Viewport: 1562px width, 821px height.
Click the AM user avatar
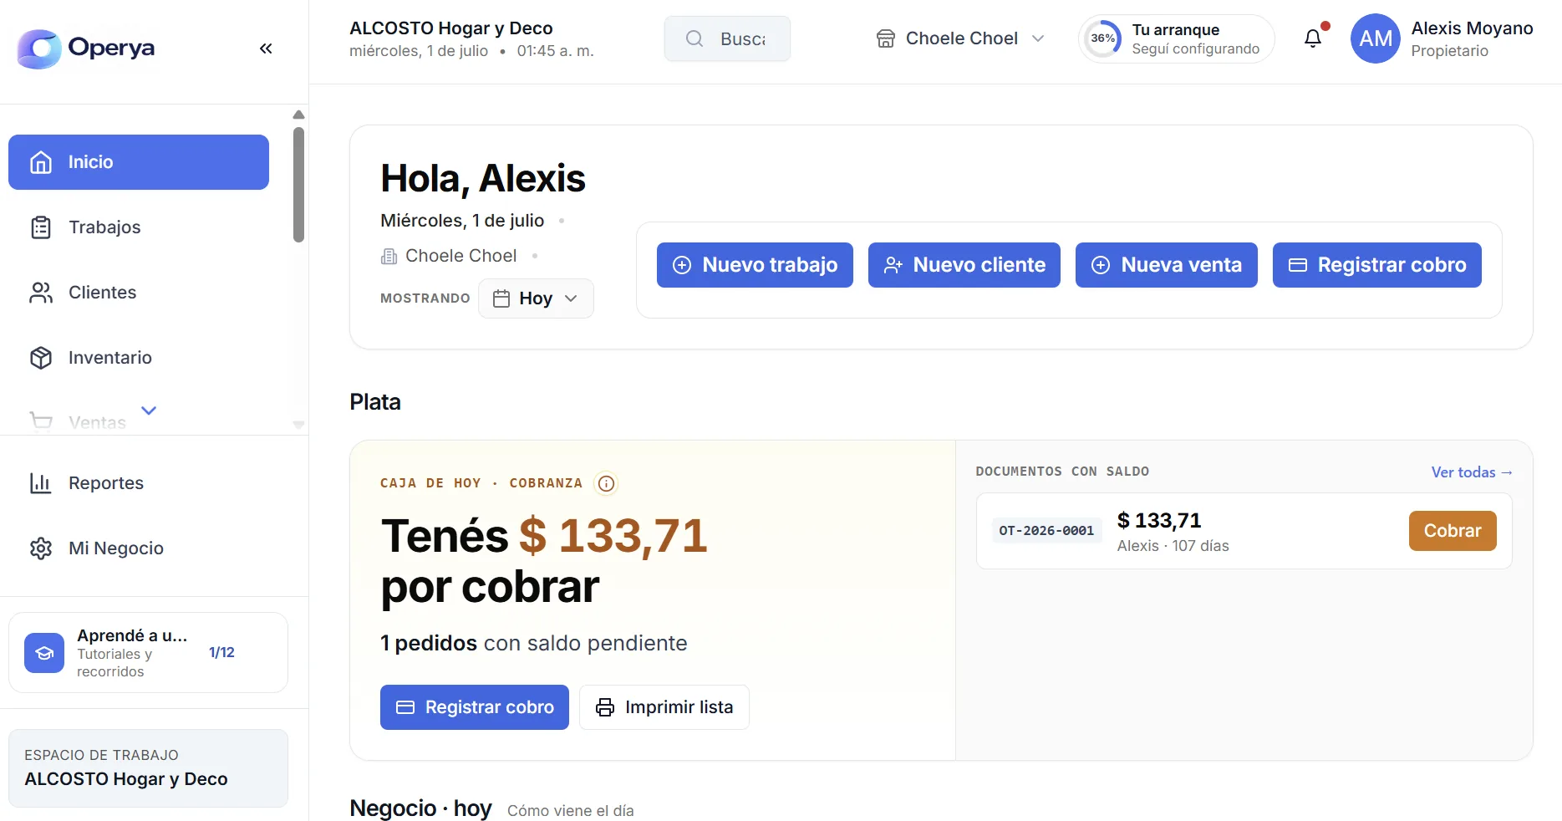tap(1376, 38)
